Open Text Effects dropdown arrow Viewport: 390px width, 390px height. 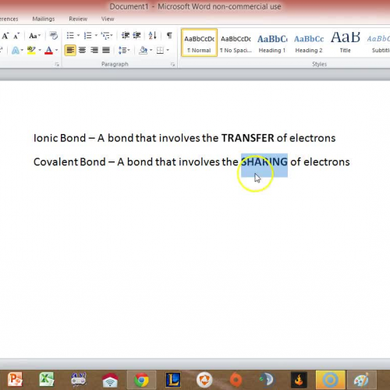(22, 50)
